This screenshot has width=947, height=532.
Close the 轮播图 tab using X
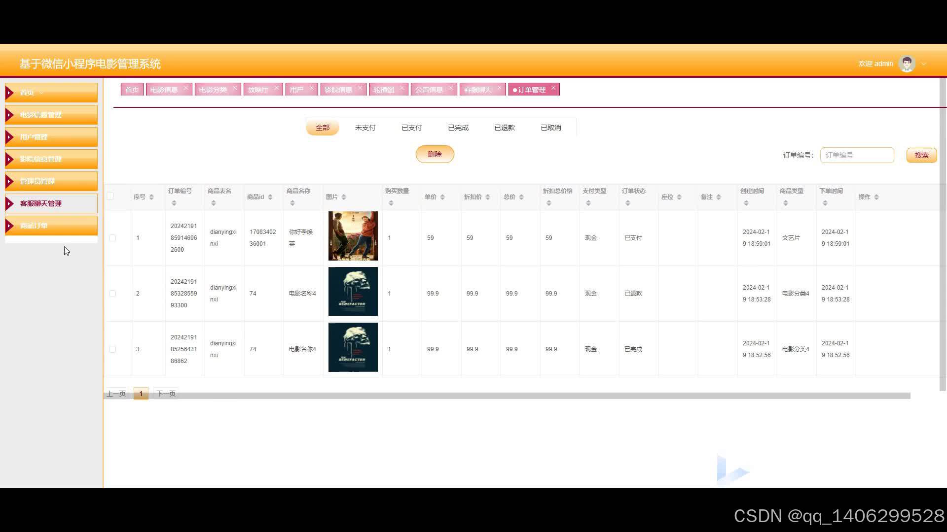click(402, 88)
